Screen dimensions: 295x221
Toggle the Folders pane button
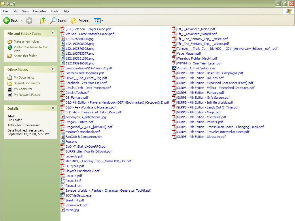[x=80, y=20]
